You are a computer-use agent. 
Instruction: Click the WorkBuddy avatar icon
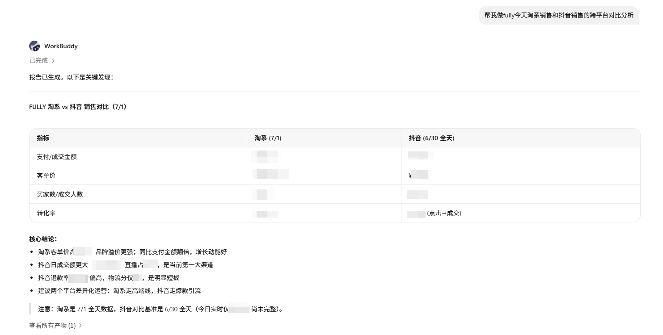[x=34, y=46]
